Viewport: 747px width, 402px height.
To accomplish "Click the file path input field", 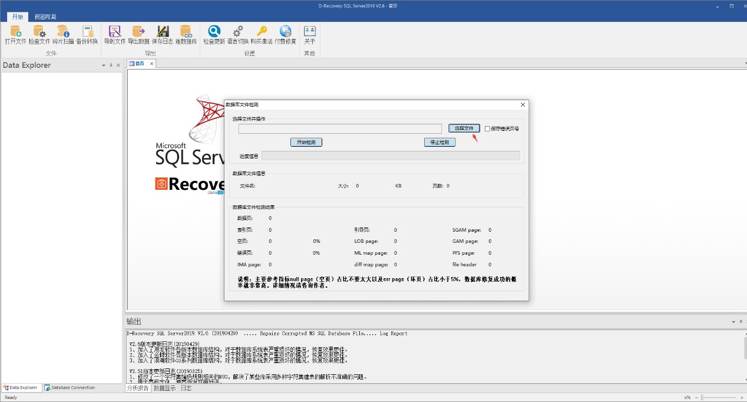I will coord(340,128).
